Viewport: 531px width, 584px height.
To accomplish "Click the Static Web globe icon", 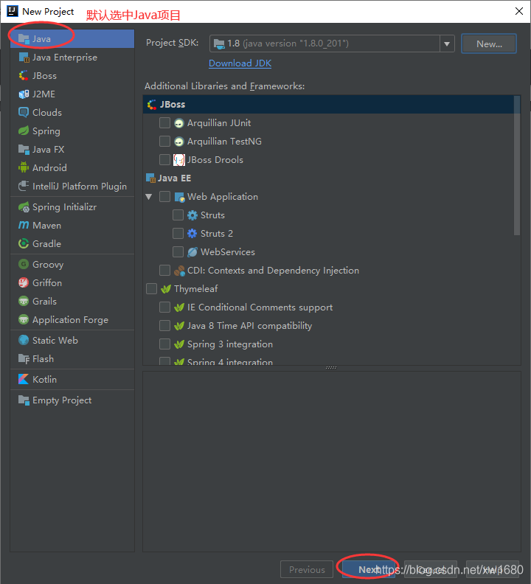I will [24, 340].
